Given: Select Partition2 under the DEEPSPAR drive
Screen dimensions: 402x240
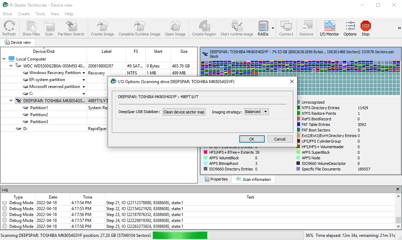Looking at the screenshot, I should tap(39, 114).
